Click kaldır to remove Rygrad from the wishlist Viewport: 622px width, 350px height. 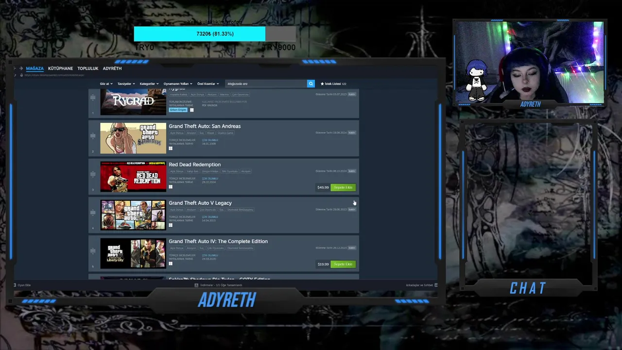pos(352,94)
